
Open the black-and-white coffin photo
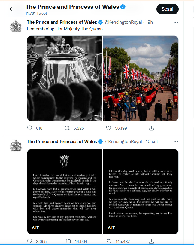pos(65,78)
